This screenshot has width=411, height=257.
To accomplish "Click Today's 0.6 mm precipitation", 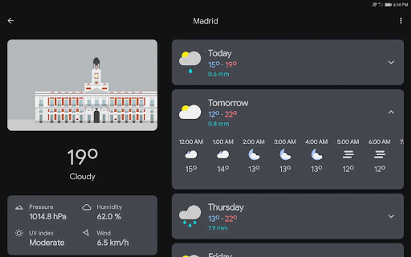I will pos(218,74).
